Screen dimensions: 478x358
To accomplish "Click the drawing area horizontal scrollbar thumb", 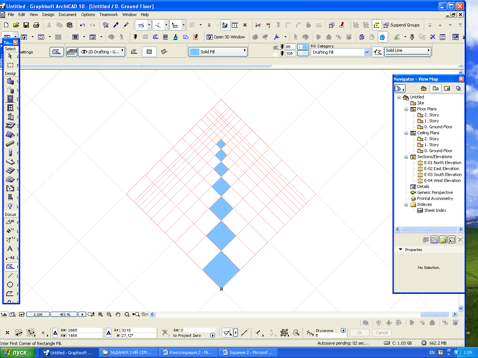I will [x=434, y=314].
